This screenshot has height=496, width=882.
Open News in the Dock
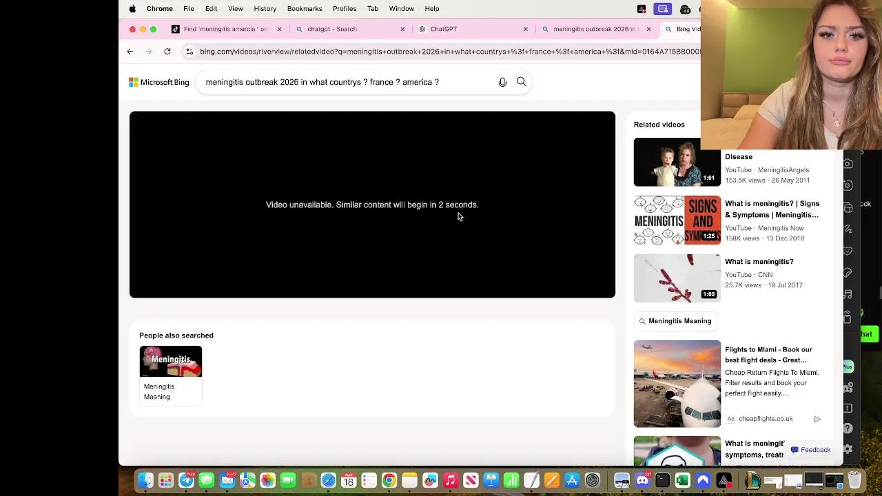pos(471,480)
